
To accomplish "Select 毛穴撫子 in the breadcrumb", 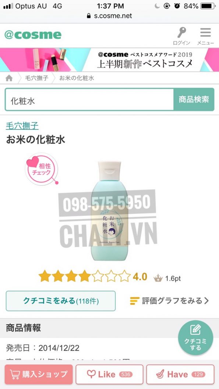I will (x=37, y=78).
